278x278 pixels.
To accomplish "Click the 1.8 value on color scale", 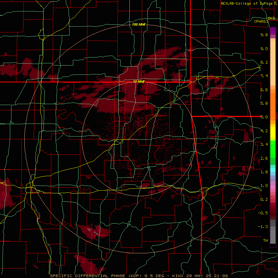I will (x=264, y=172).
